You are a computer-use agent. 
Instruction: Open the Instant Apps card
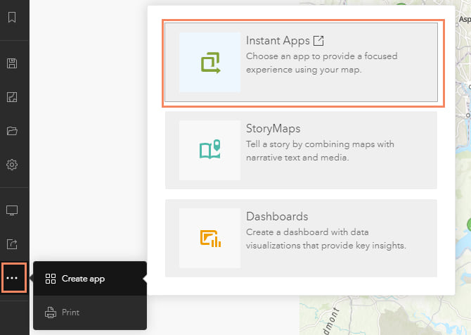click(301, 62)
